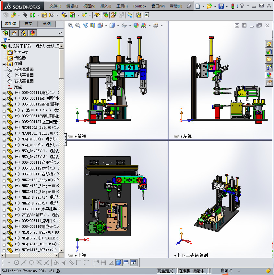Screen dimensions: 274x275
Task: Toggle the link icon beside *前视
Action: coord(71,136)
